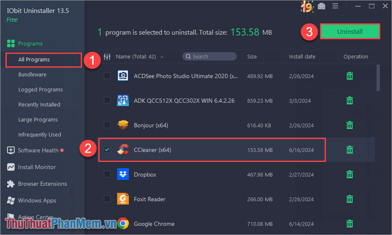
Task: Click the Name (Total: 42) column header
Action: pyautogui.click(x=136, y=57)
